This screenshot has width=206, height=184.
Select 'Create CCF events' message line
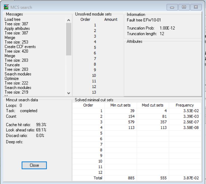click(20, 47)
